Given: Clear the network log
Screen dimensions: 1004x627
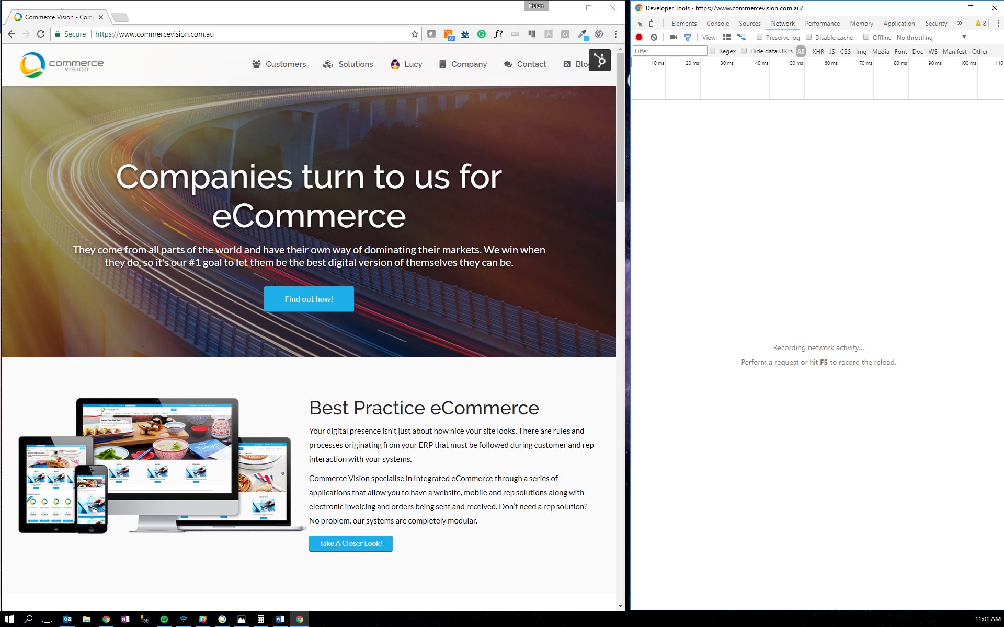Looking at the screenshot, I should [x=654, y=37].
